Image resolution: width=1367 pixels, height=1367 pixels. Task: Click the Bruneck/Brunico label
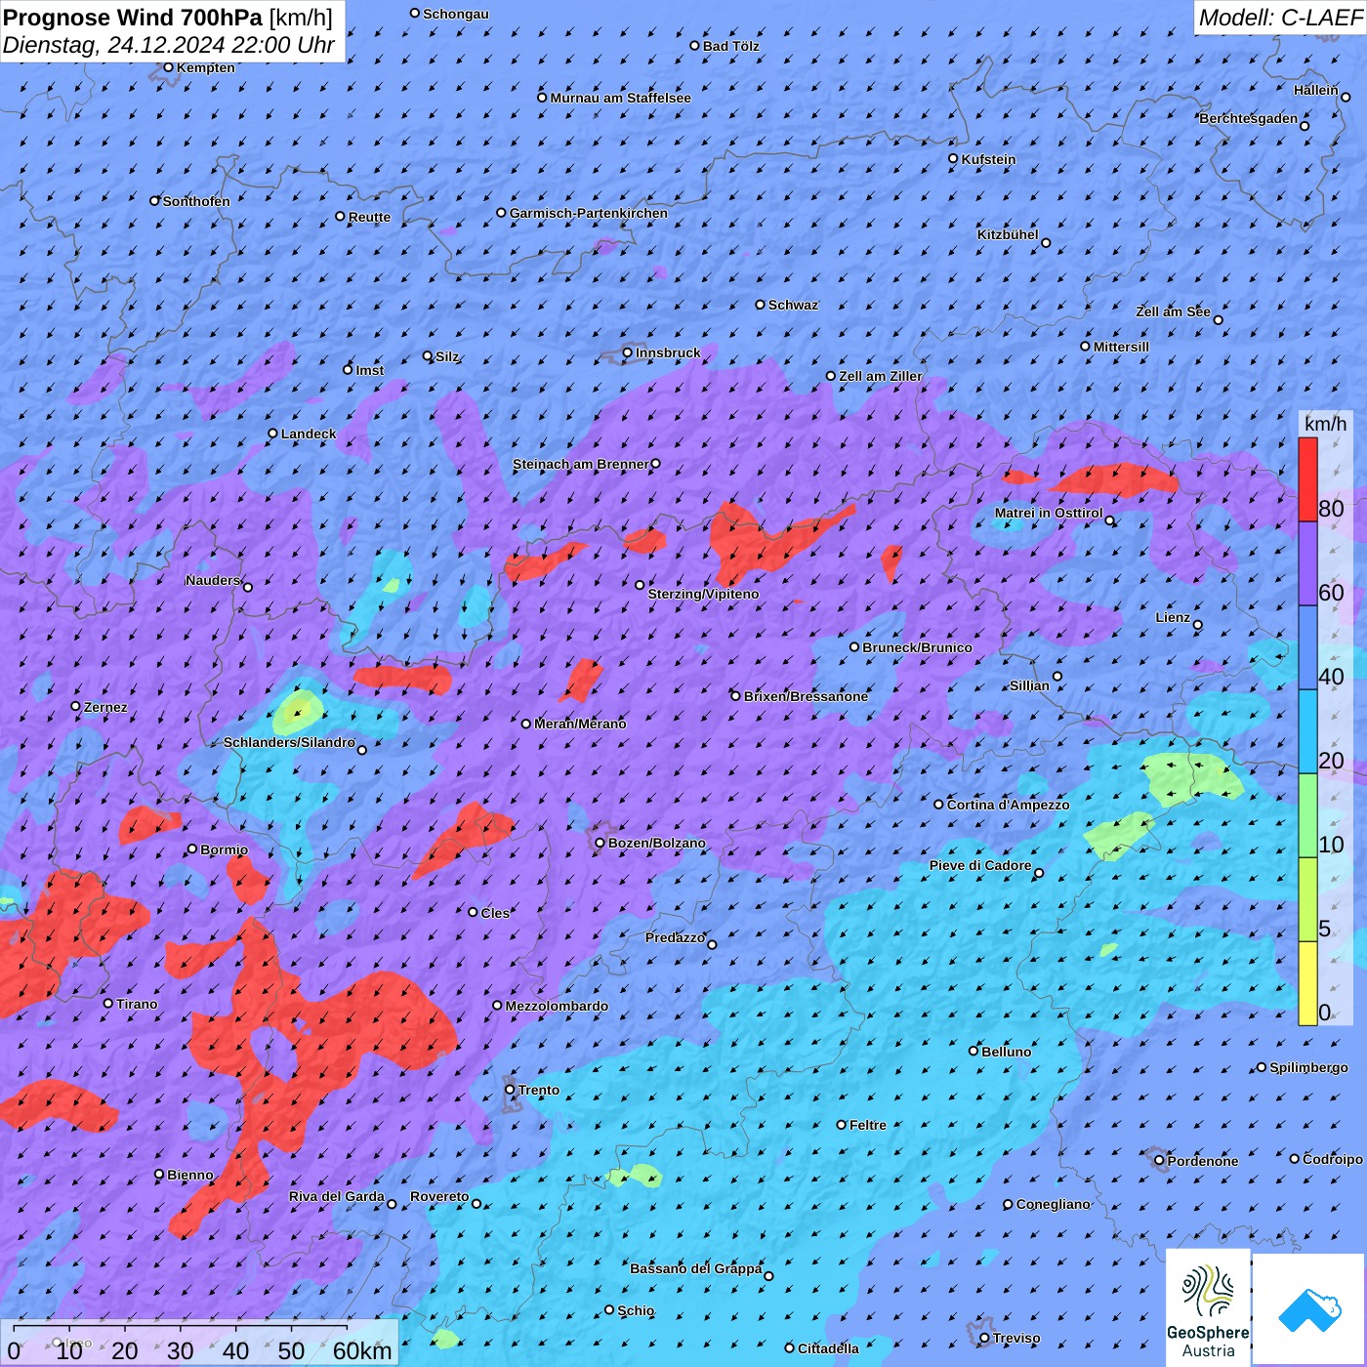click(917, 647)
